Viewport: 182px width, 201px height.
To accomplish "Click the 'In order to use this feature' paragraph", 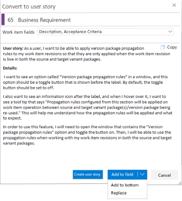I will tap(87, 135).
